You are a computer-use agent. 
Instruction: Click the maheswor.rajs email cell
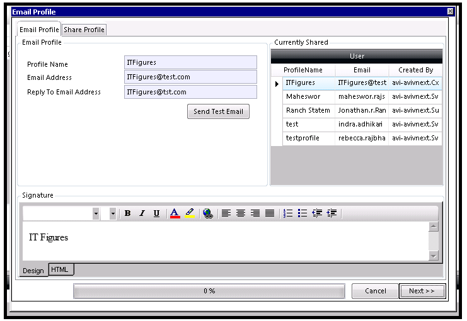pos(362,97)
